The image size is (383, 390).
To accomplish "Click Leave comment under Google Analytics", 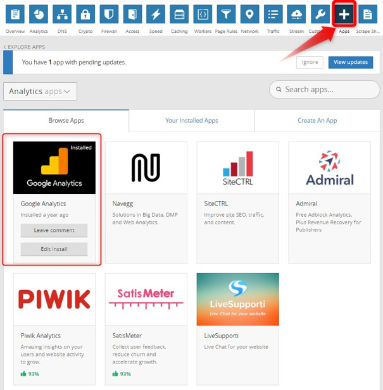I will coord(54,230).
